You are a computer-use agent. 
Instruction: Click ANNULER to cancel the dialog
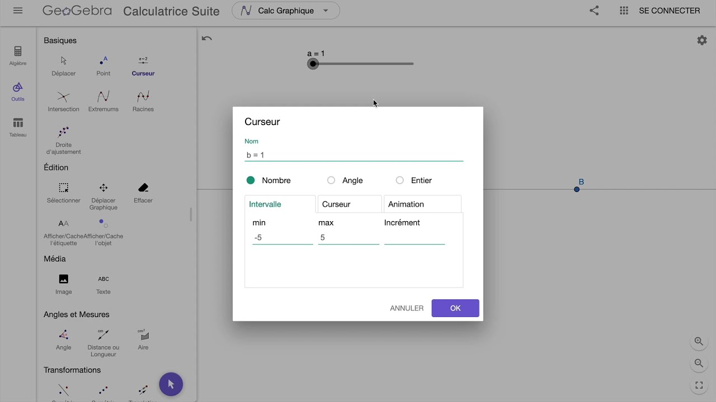[x=407, y=308]
